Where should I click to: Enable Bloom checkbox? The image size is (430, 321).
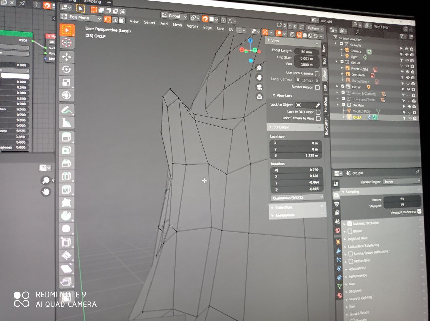(350, 231)
